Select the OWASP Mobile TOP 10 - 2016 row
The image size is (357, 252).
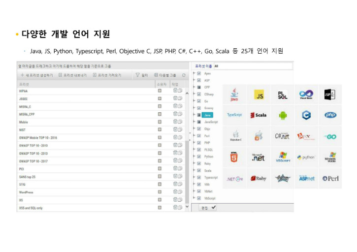click(101, 137)
